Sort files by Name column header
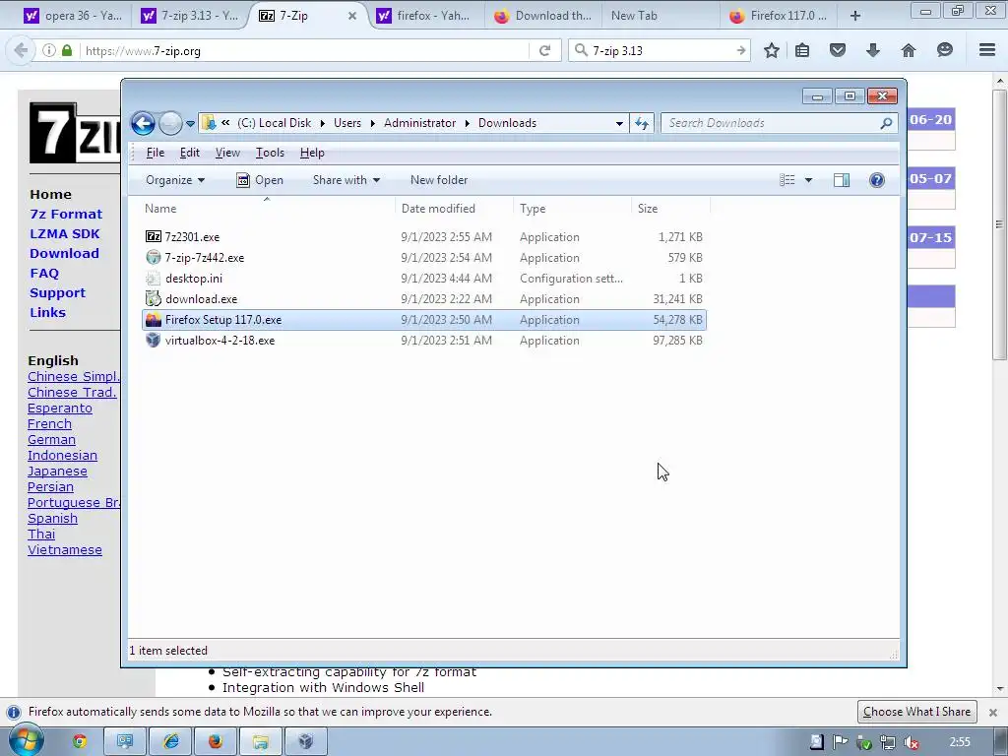1008x756 pixels. coord(267,209)
